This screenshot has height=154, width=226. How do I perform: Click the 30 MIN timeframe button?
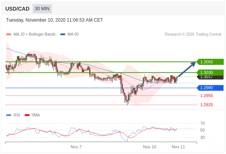click(x=42, y=9)
